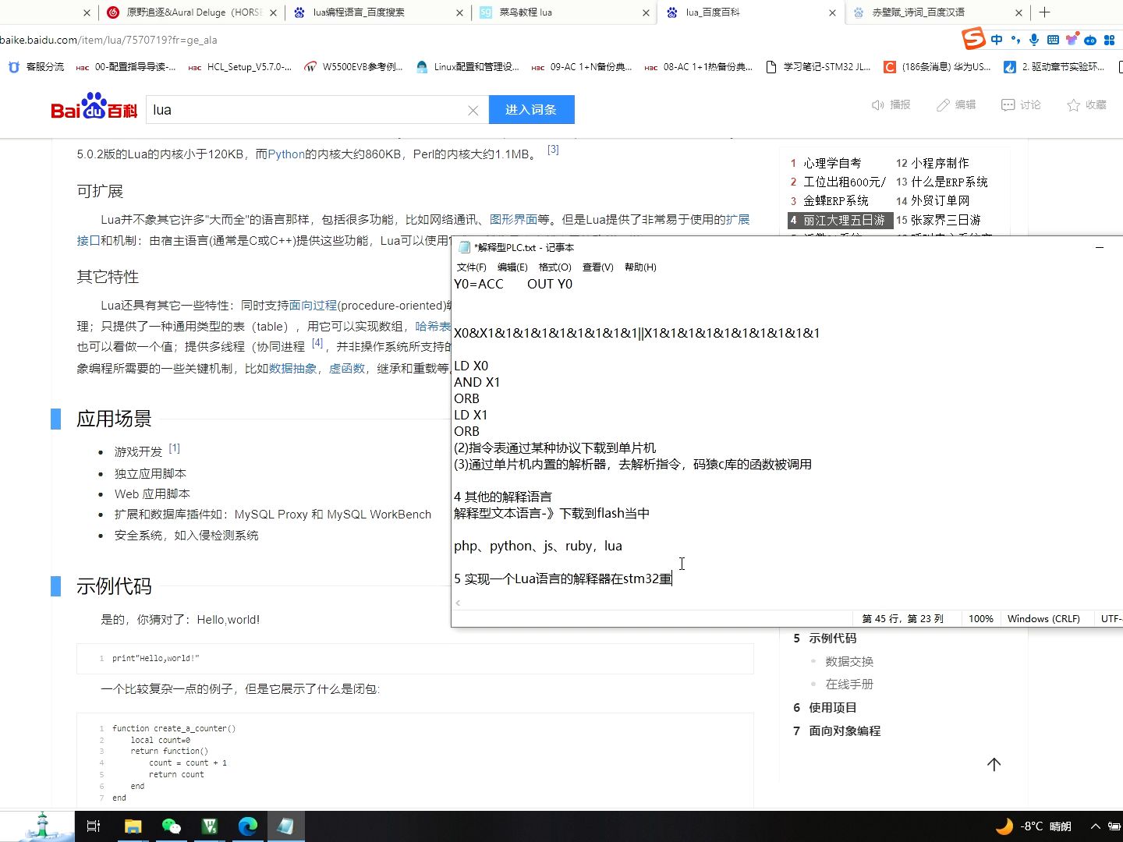The width and height of the screenshot is (1123, 842).
Task: Click the 播报 speaker icon
Action: 877,105
